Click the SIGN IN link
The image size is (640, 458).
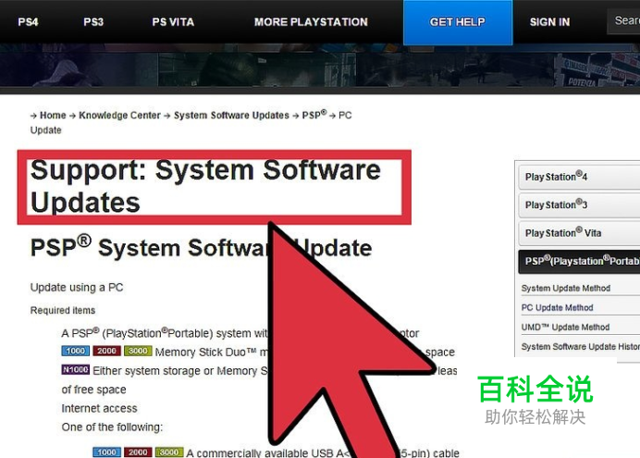pyautogui.click(x=549, y=22)
